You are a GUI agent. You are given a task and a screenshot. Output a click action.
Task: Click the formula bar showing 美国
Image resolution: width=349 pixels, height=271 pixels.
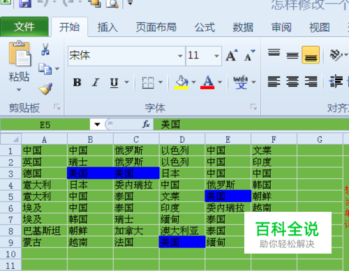[251, 125]
